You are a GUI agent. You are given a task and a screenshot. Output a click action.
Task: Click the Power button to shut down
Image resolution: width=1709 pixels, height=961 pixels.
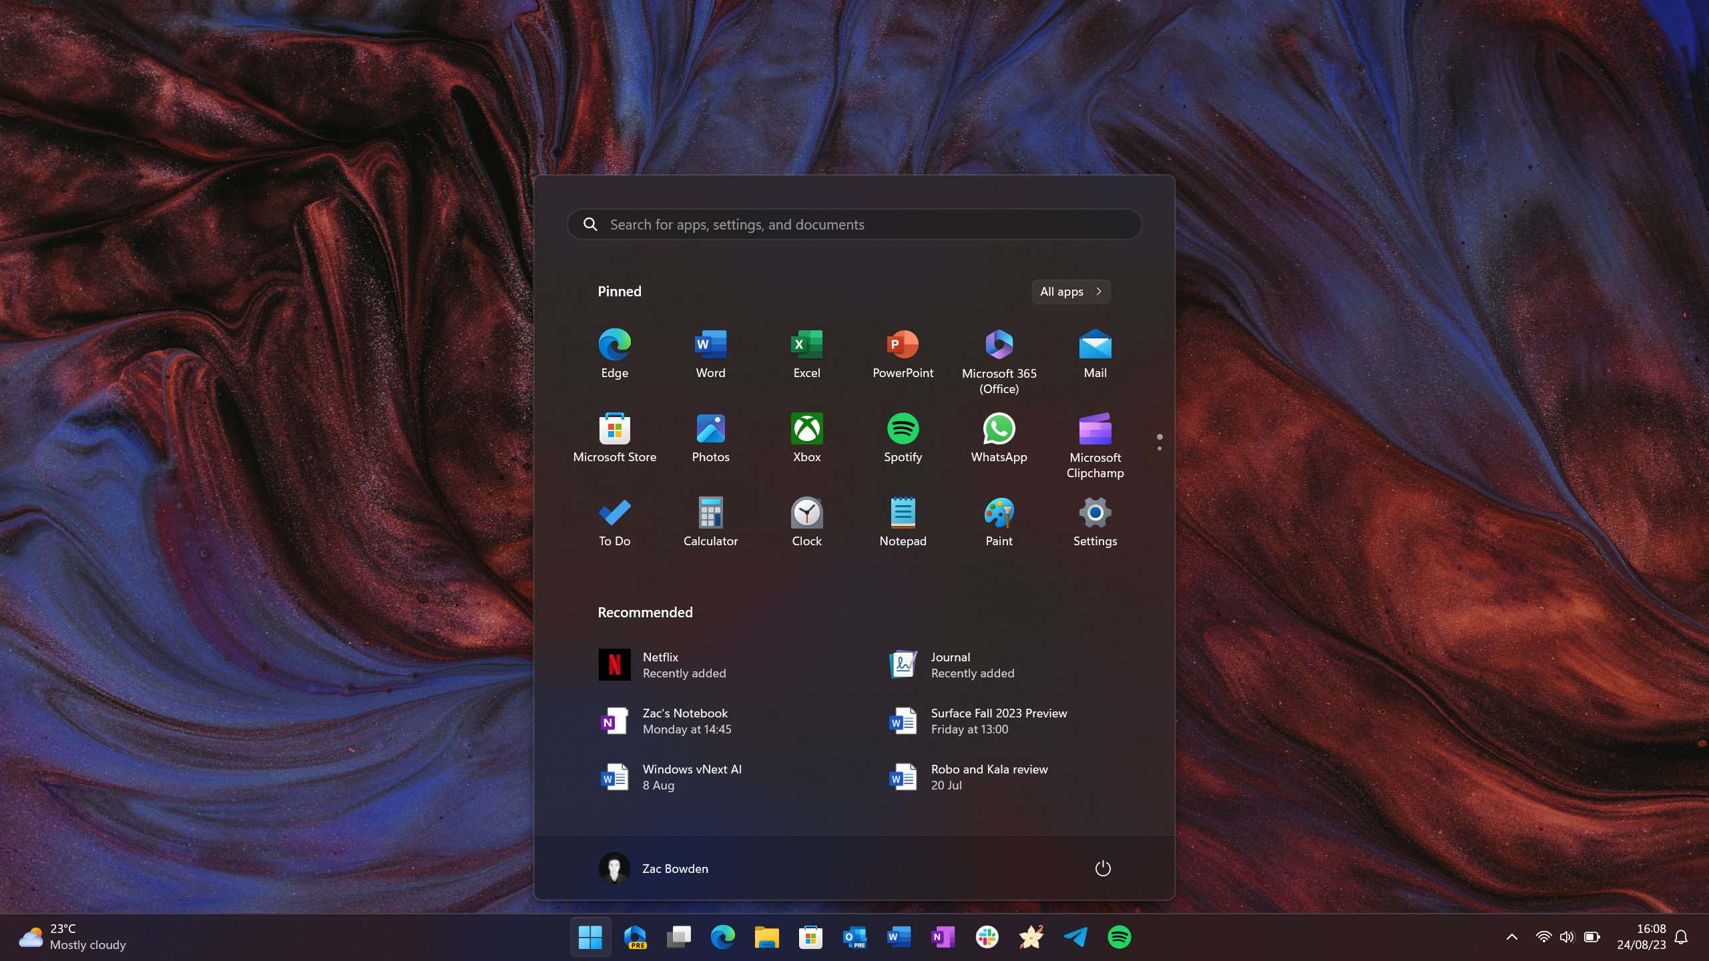(x=1101, y=868)
